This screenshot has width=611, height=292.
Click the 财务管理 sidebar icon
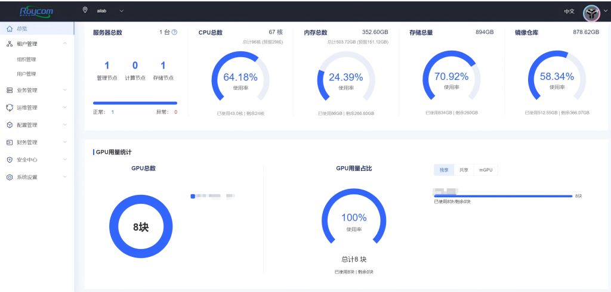10,142
